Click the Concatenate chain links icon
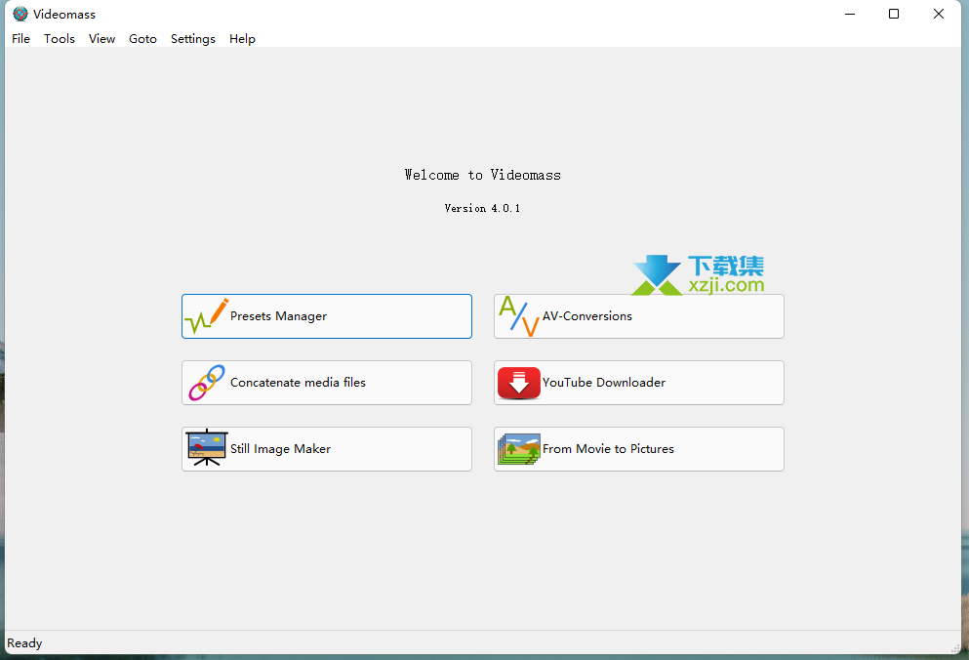The width and height of the screenshot is (969, 660). pos(207,383)
